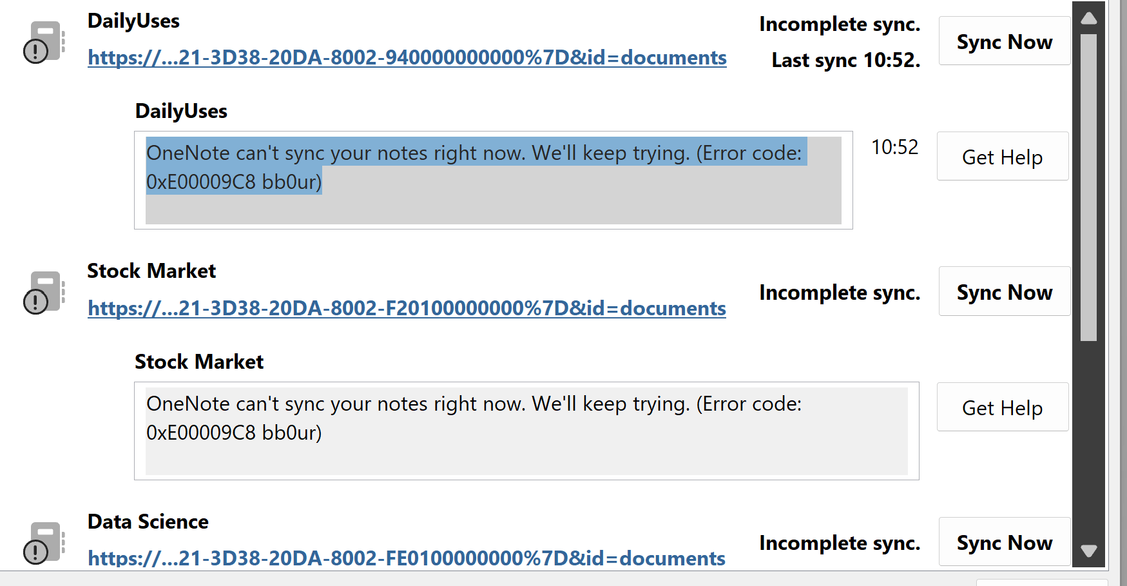Click the Stock Market error message box
1127x586 pixels.
pos(526,431)
